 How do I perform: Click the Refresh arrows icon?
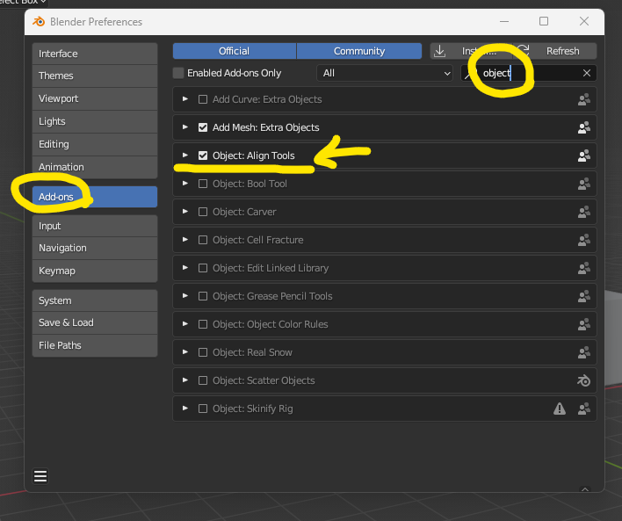pyautogui.click(x=524, y=50)
